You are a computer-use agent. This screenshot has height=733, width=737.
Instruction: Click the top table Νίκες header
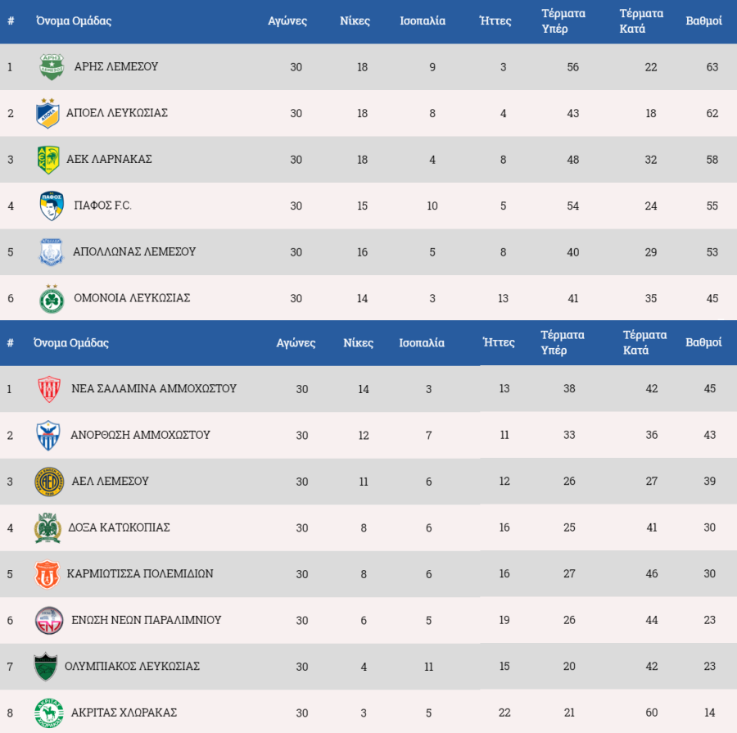(355, 20)
